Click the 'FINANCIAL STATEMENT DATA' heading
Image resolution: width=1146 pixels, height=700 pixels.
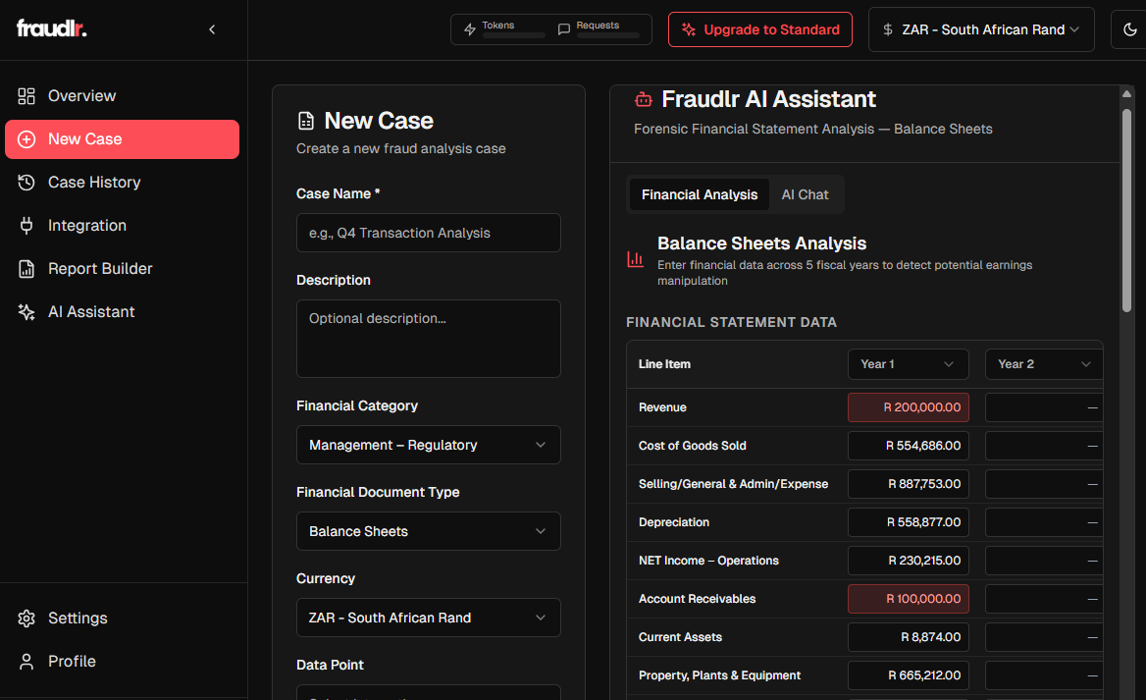point(732,323)
